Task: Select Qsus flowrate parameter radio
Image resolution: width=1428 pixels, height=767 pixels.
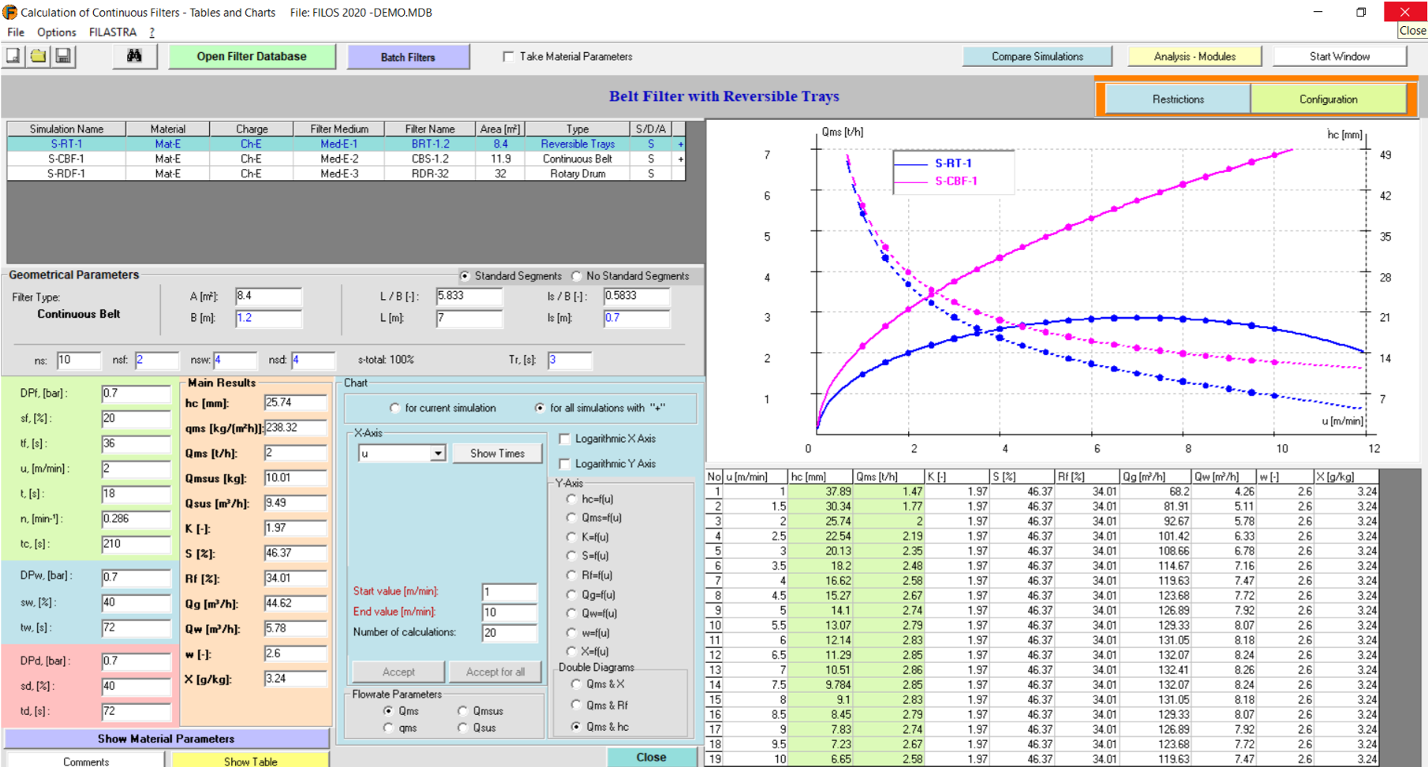Action: click(x=462, y=728)
